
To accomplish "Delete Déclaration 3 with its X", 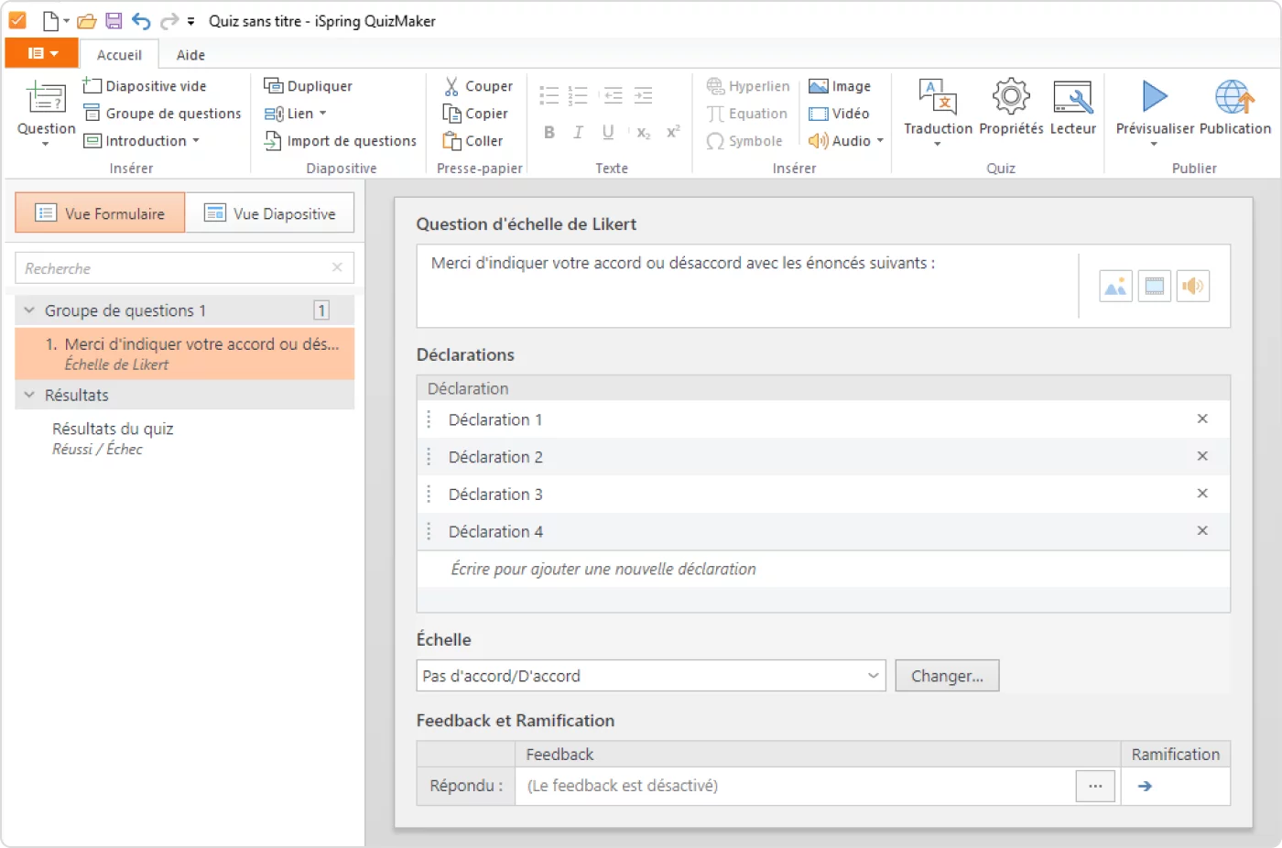I will click(1202, 494).
